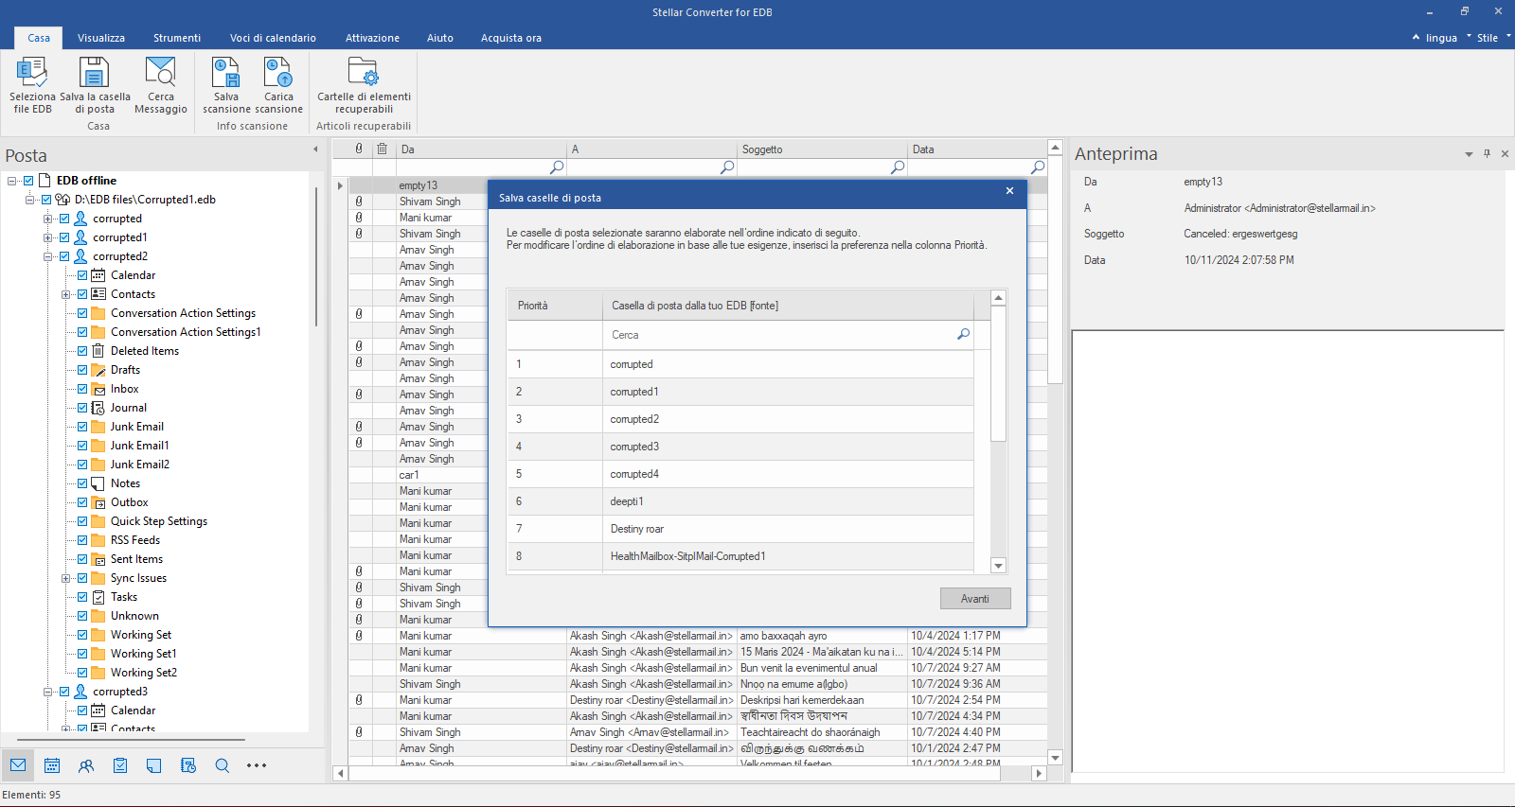The height and width of the screenshot is (807, 1515).
Task: Switch to calendar view in bottom bar
Action: pyautogui.click(x=52, y=765)
